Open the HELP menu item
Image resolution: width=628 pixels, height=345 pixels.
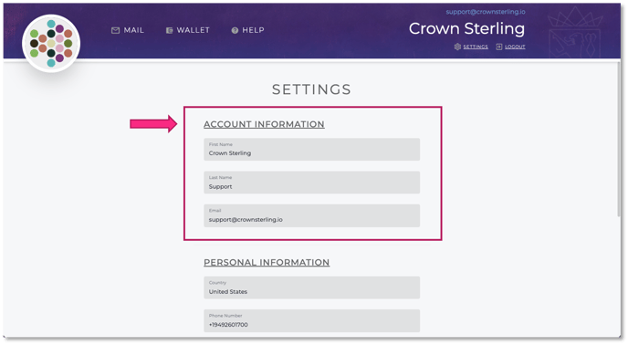pyautogui.click(x=253, y=30)
